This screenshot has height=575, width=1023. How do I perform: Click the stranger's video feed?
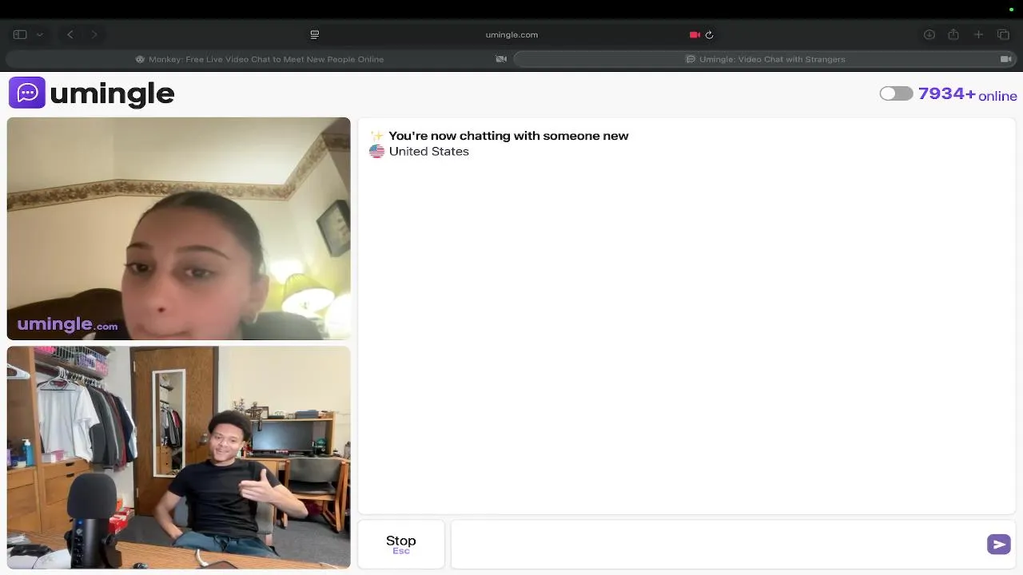(x=178, y=228)
